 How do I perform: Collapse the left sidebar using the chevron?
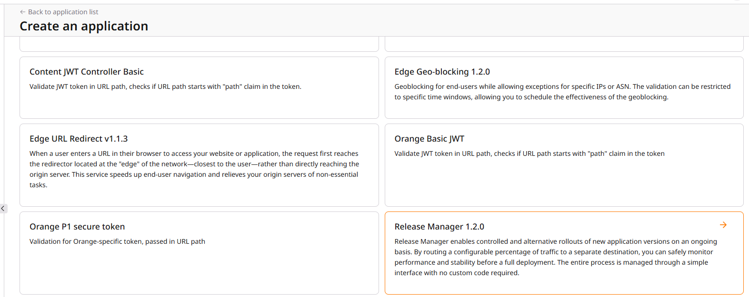3,208
